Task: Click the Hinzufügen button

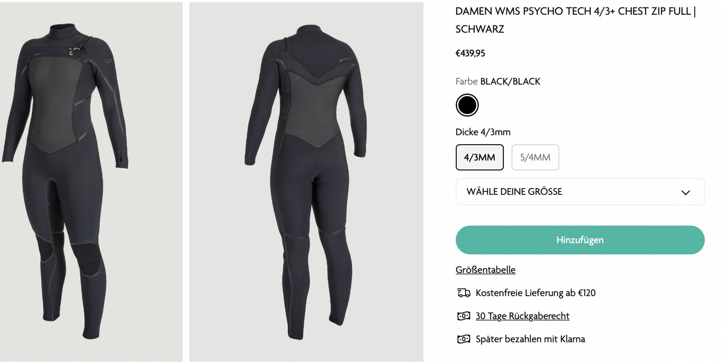Action: (x=580, y=240)
